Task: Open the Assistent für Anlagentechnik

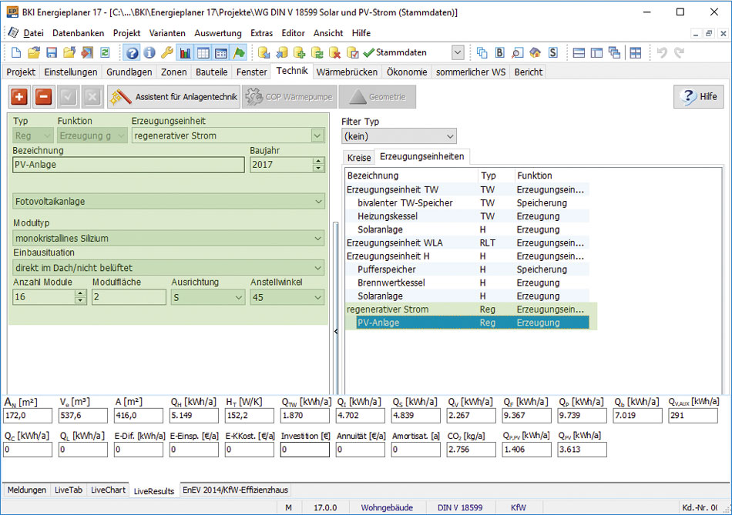Action: coord(173,96)
